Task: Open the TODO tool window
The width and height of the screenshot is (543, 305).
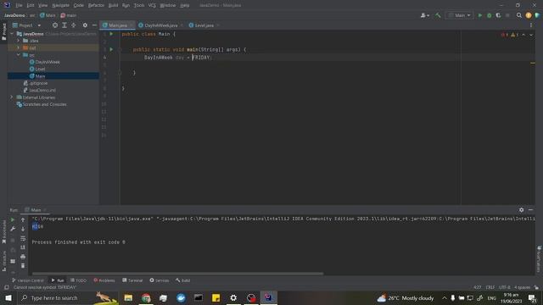Action: (78, 280)
